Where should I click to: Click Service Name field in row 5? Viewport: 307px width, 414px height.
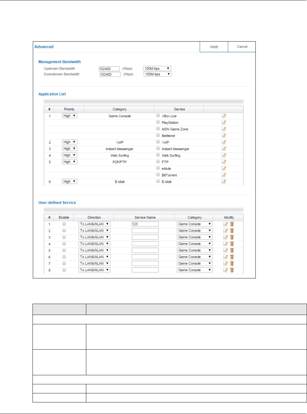[145, 250]
